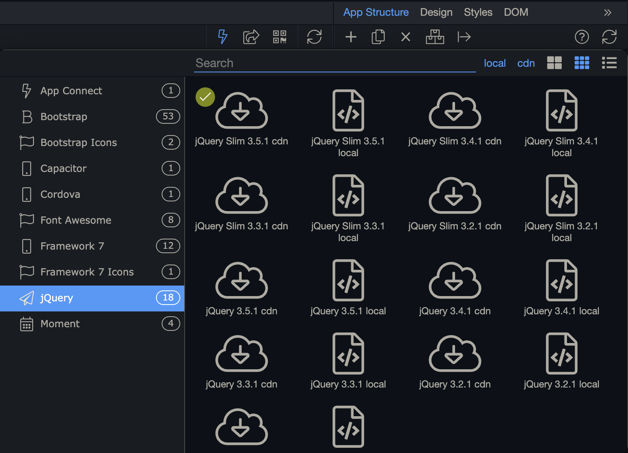Expand hidden tabs with double chevron

pos(607,13)
